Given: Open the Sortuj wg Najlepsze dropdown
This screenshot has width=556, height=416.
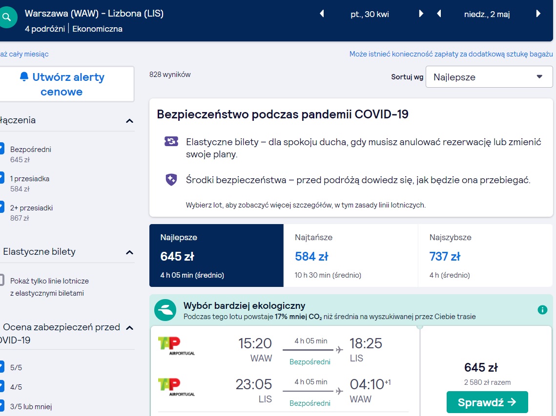Looking at the screenshot, I should [489, 77].
